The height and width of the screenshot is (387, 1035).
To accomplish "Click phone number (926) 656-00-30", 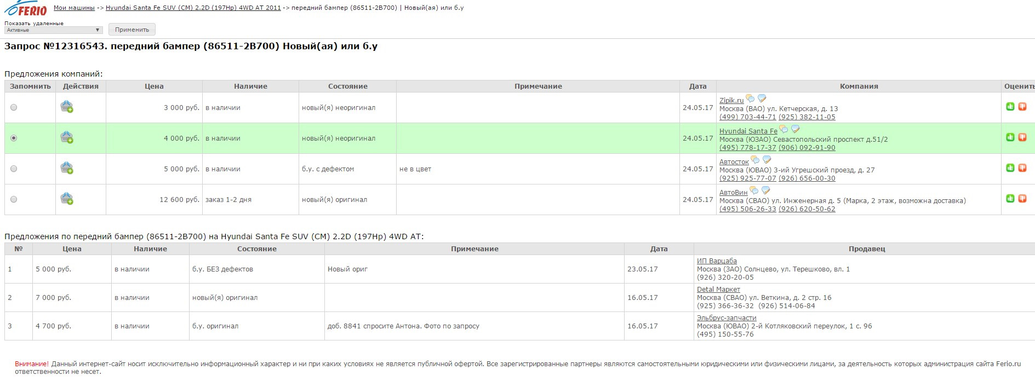I will [807, 178].
